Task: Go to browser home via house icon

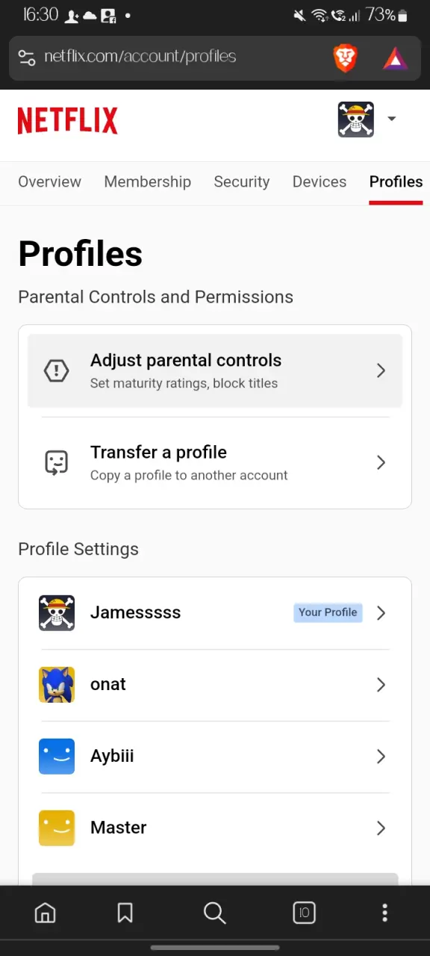Action: (x=46, y=913)
